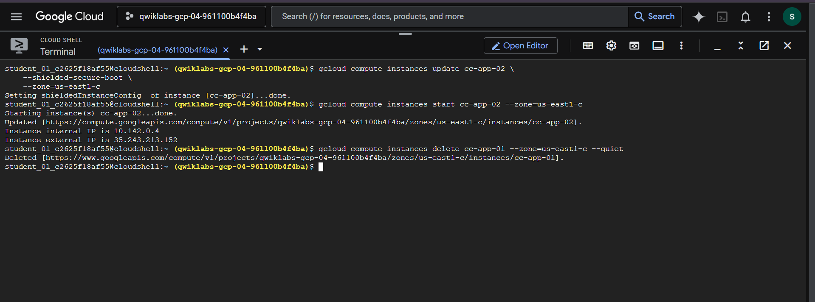Open header more-options vertical dots

point(769,17)
